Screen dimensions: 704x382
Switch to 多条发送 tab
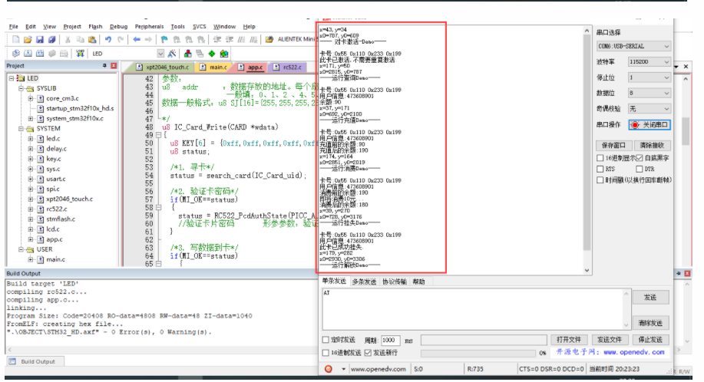click(x=364, y=282)
